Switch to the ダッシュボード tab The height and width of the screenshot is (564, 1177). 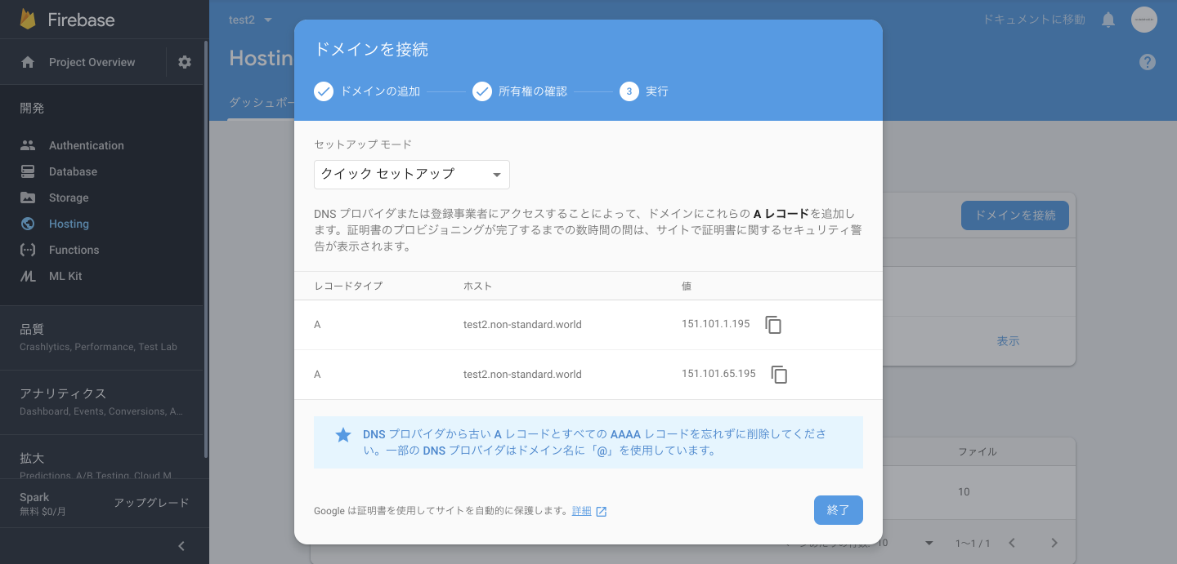pos(261,103)
